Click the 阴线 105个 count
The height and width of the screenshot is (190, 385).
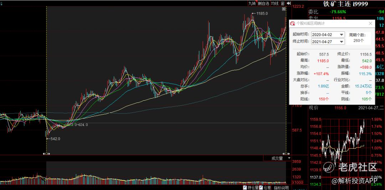coord(367,99)
